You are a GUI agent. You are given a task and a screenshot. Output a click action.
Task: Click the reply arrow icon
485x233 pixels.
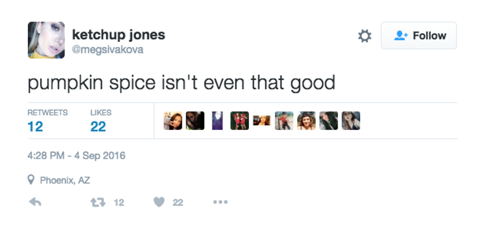pos(35,202)
